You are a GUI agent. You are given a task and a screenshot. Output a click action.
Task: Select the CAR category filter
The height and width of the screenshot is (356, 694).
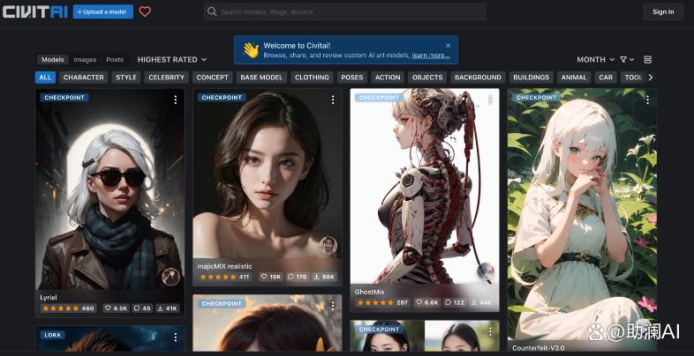point(606,78)
